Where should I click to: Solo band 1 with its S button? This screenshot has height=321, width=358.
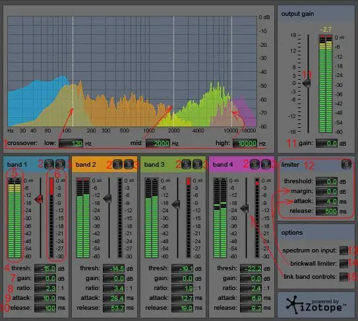[x=49, y=164]
